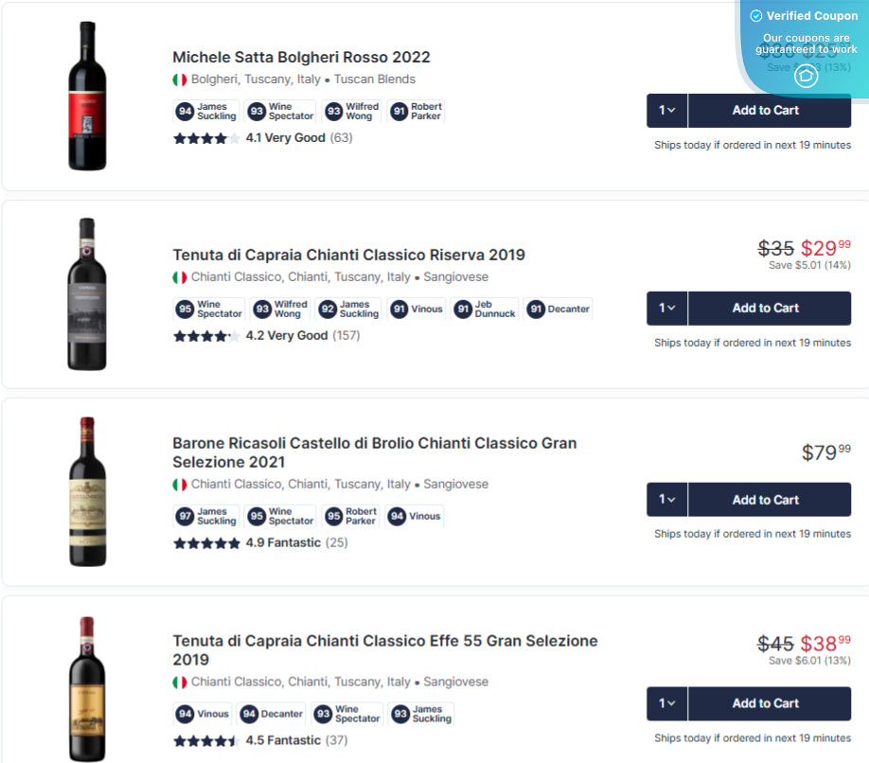Open the quantity dropdown for Michele Satta
This screenshot has width=869, height=763.
click(666, 110)
